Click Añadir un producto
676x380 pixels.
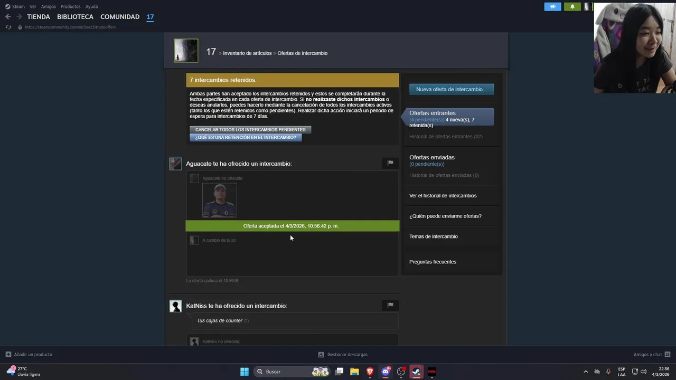[x=29, y=355]
